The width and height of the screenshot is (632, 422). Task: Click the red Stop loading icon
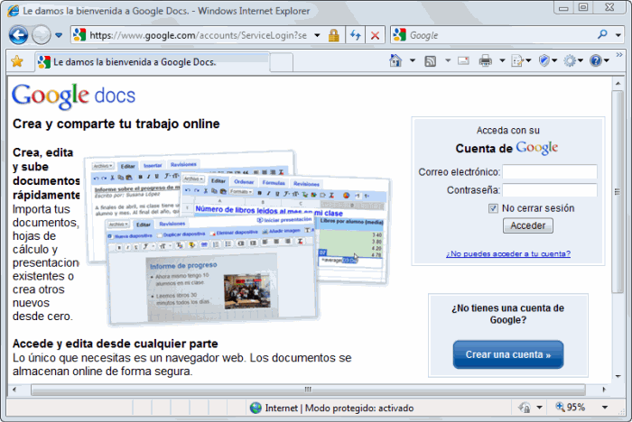pos(375,35)
